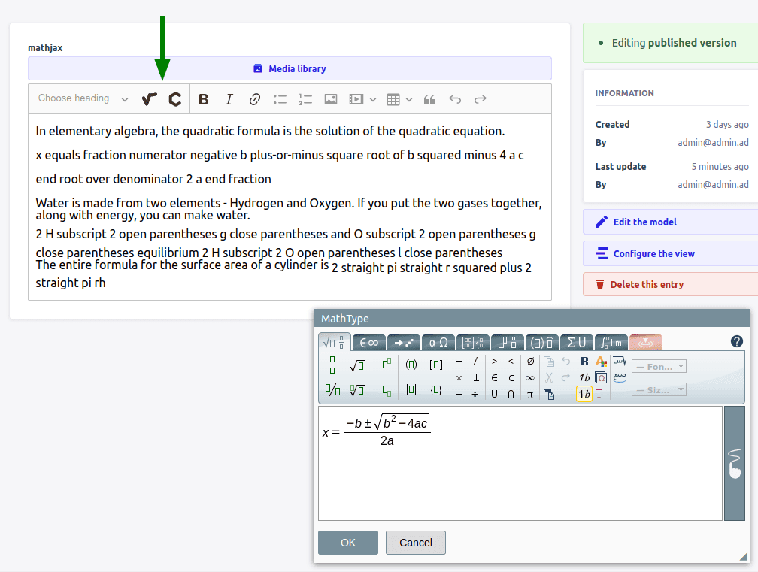Insert a table from the toolbar

click(x=393, y=99)
